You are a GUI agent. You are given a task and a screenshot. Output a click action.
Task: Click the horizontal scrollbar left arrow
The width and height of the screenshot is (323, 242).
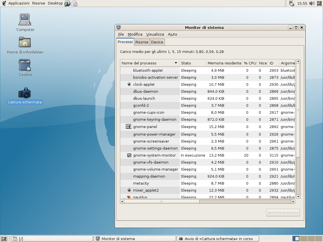(122, 201)
